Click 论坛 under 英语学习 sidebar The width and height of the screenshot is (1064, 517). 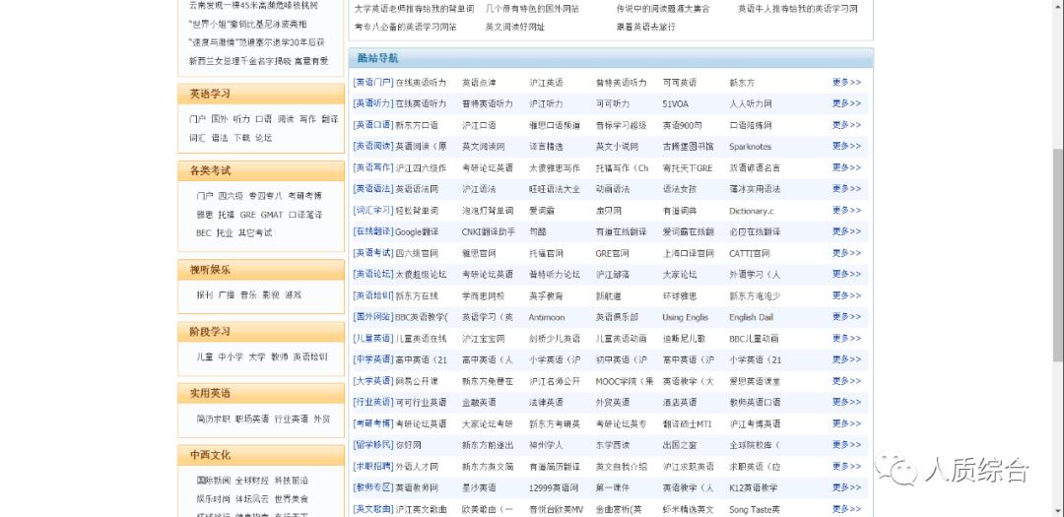pos(263,138)
